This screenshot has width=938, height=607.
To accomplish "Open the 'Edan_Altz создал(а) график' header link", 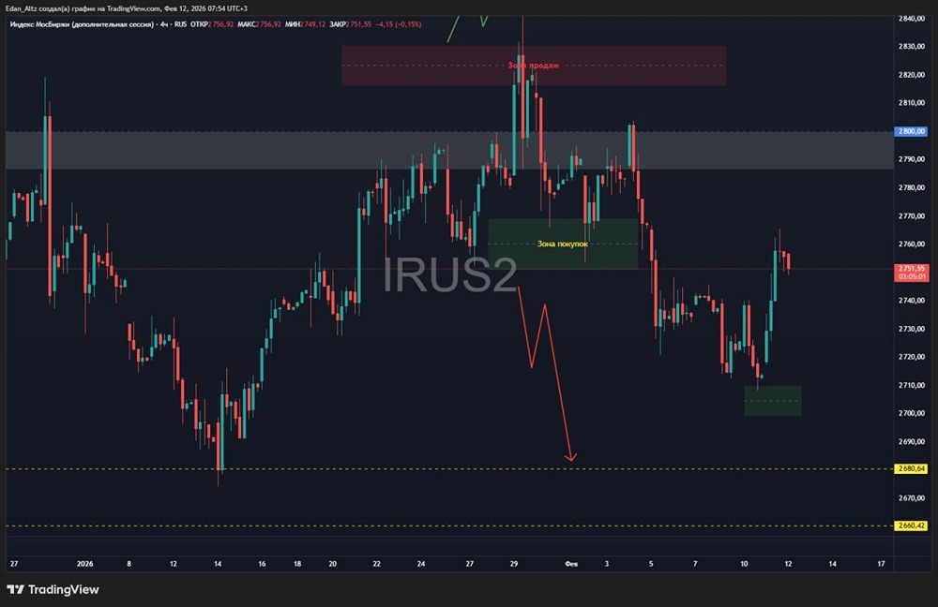I will coord(127,8).
